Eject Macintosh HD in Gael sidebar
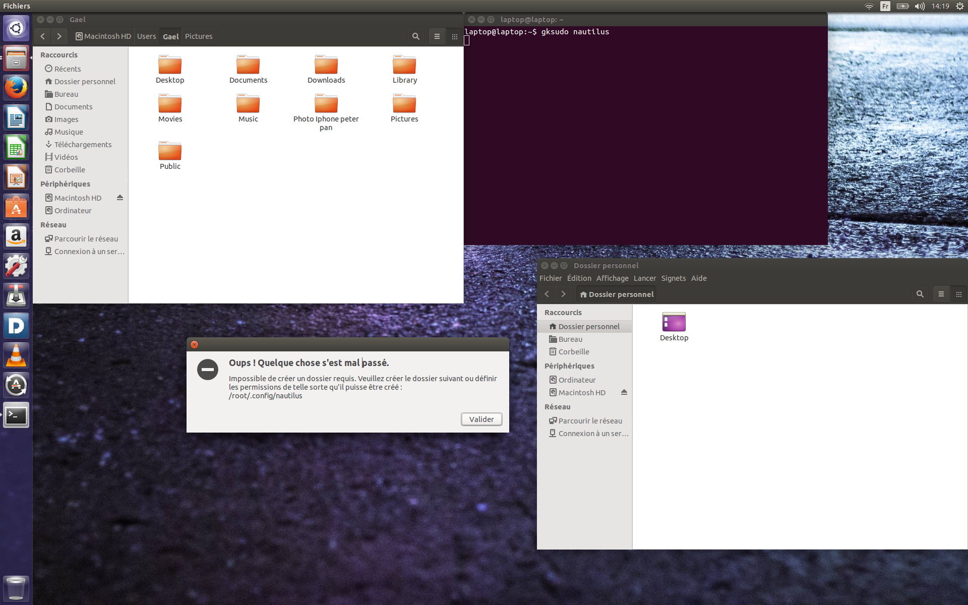This screenshot has height=605, width=968. coord(120,198)
